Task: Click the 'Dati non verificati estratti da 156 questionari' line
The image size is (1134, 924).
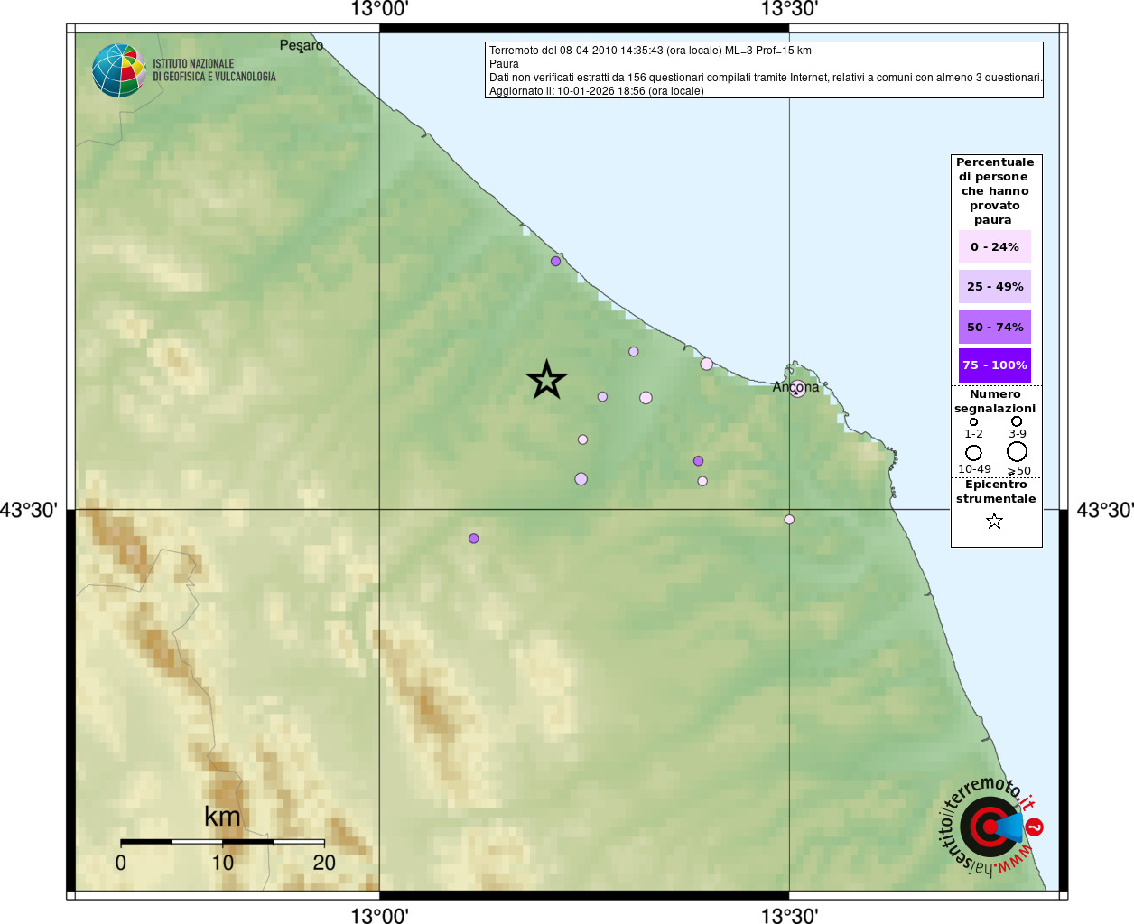Action: click(766, 78)
